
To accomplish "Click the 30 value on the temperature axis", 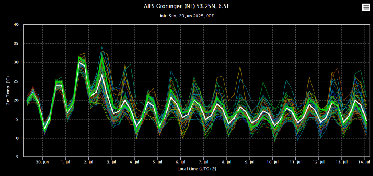I will coord(16,63).
